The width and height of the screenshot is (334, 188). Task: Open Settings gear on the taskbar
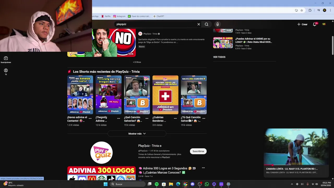coord(228,184)
